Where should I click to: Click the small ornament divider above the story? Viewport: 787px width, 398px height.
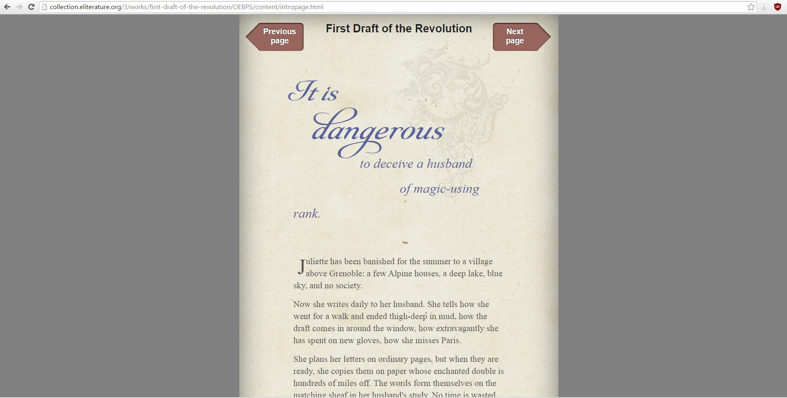pos(405,242)
